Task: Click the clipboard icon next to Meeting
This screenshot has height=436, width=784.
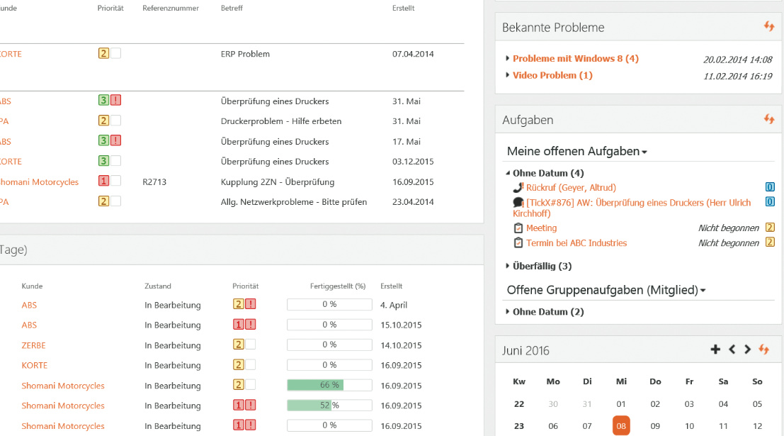Action: tap(518, 228)
